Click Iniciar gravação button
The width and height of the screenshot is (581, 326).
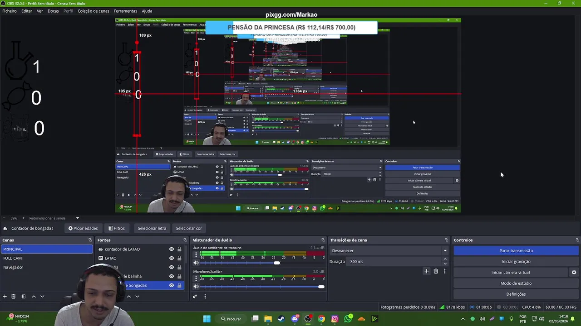(x=516, y=261)
